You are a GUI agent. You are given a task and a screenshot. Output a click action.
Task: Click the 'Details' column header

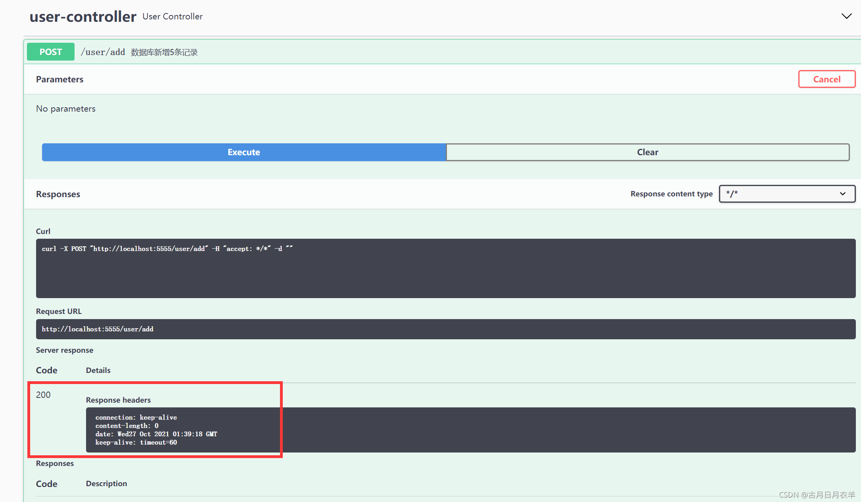pyautogui.click(x=98, y=370)
